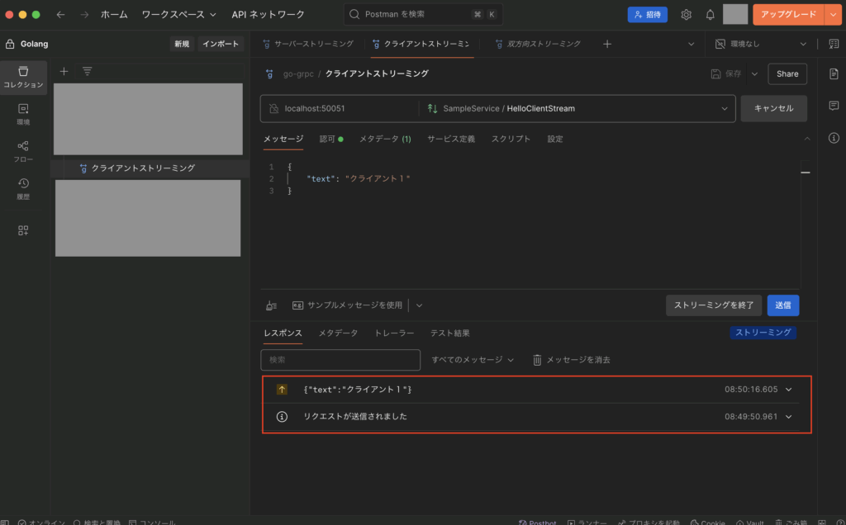Click the info icon on the request-sent row
846x525 pixels.
[282, 417]
